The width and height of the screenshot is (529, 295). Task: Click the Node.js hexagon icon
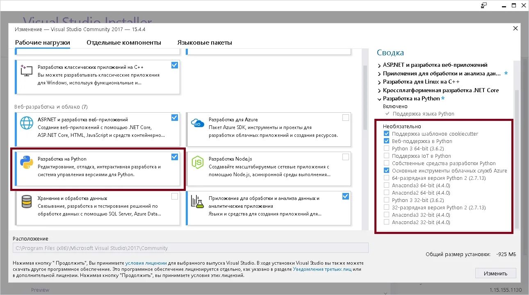pyautogui.click(x=198, y=162)
